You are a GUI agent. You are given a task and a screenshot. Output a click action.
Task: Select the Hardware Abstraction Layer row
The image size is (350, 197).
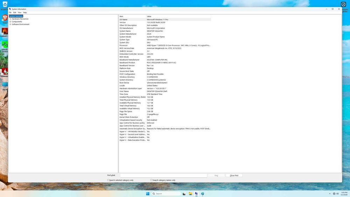click(x=165, y=88)
